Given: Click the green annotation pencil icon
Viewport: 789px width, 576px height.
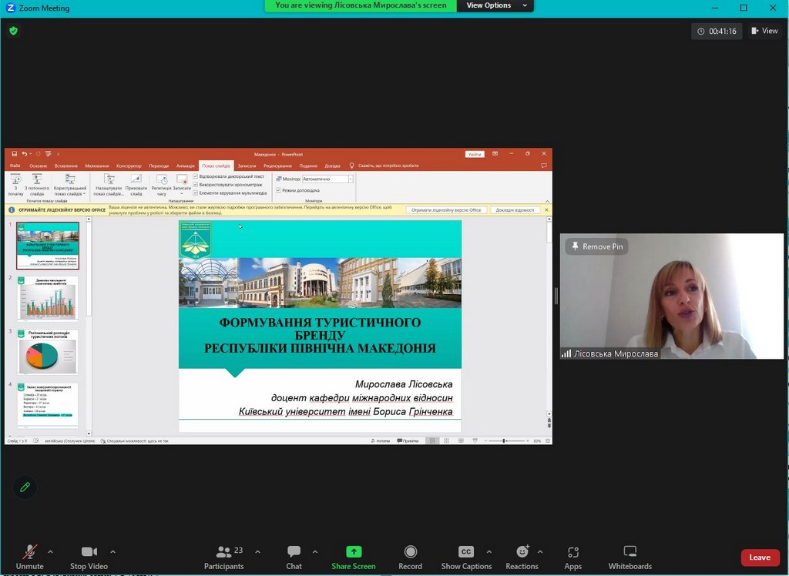Looking at the screenshot, I should point(25,487).
